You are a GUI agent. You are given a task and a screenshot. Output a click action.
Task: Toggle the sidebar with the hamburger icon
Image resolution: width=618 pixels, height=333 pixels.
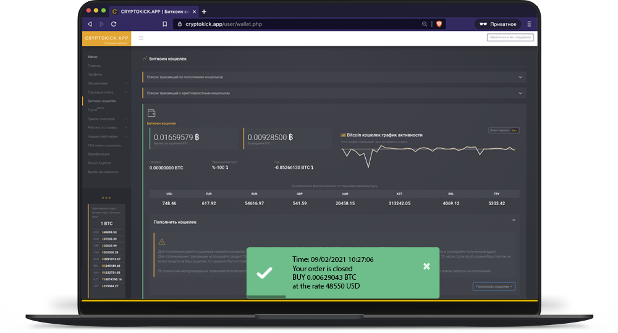coord(141,38)
